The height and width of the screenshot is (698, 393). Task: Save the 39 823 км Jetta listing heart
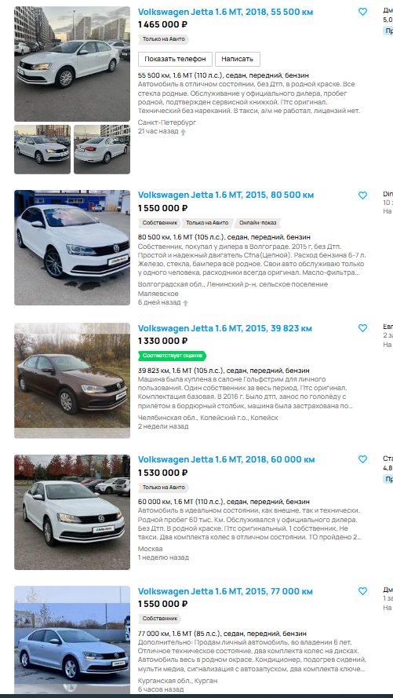point(362,328)
